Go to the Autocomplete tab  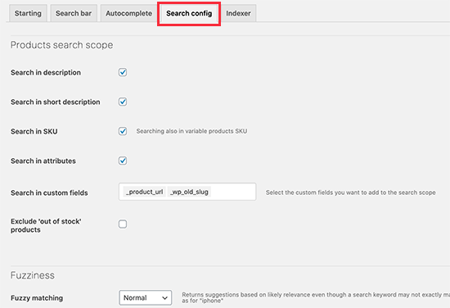128,13
